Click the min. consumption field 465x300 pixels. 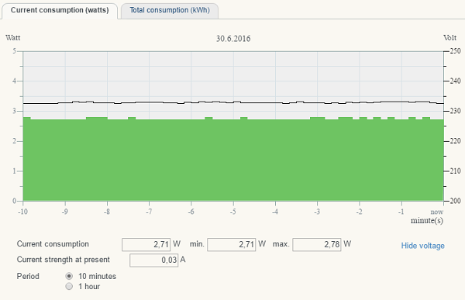pos(231,244)
